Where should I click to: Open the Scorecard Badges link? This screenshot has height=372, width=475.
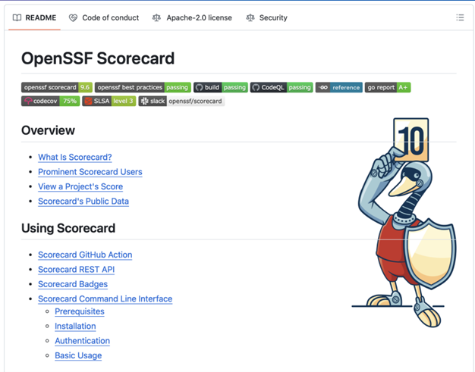73,284
